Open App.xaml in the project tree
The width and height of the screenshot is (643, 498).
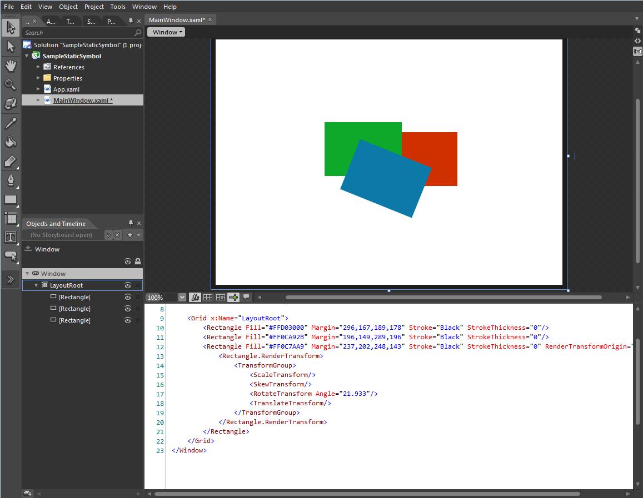pyautogui.click(x=66, y=89)
